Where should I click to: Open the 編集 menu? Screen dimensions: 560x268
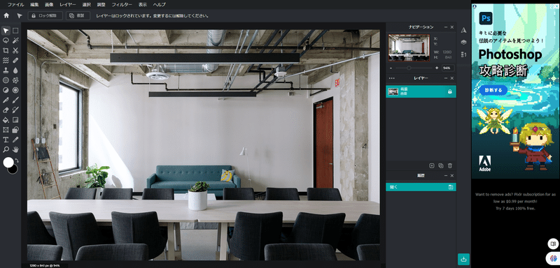click(34, 5)
